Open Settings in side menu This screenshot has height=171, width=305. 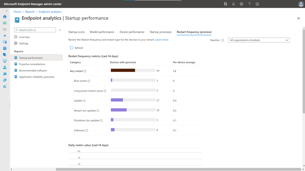[24, 44]
